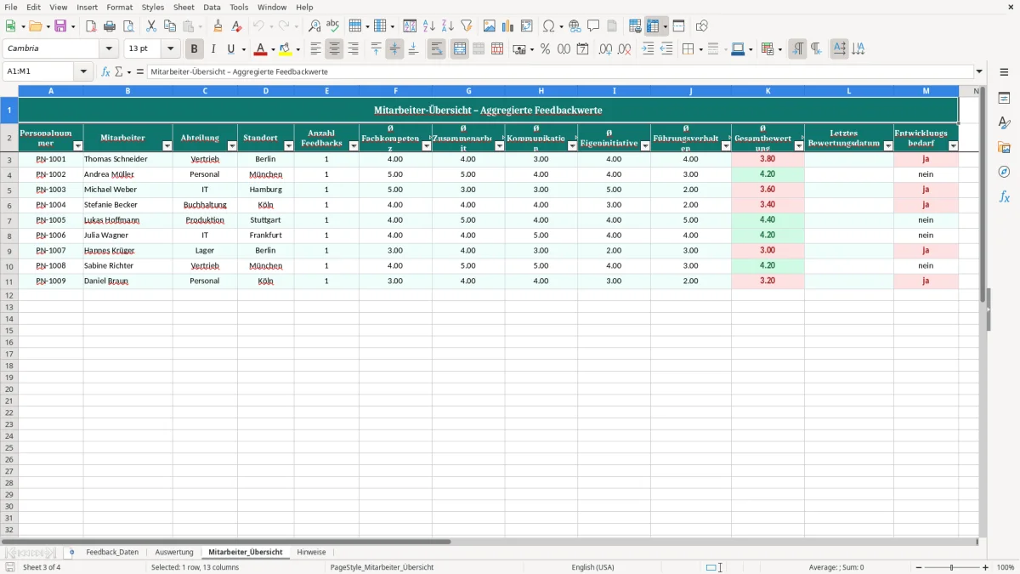
Task: Expand the formula bar arrow
Action: pyautogui.click(x=979, y=72)
